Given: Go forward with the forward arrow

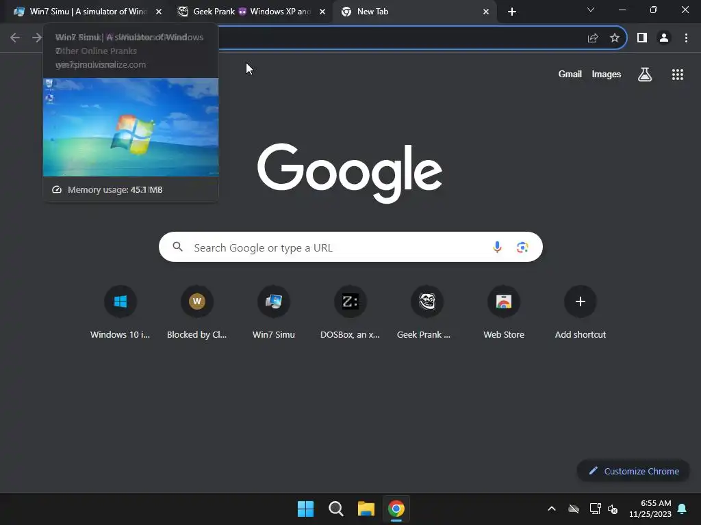Looking at the screenshot, I should coord(37,38).
